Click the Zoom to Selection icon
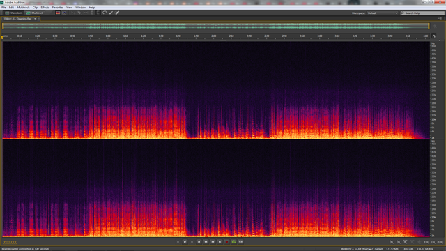446x251 pixels. click(440, 242)
